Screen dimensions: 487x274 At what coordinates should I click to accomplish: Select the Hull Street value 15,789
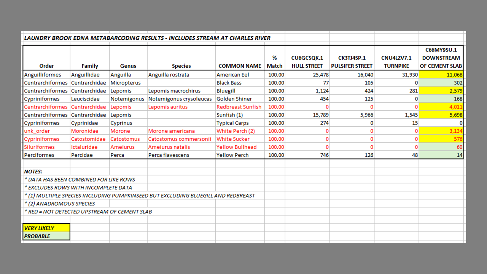pos(307,115)
